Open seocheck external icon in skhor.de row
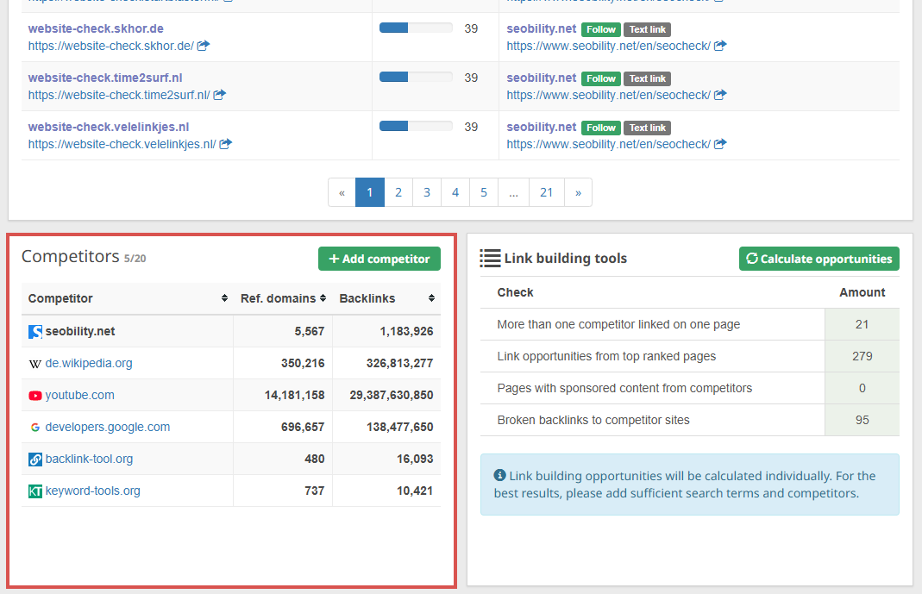This screenshot has width=922, height=594. tap(720, 46)
